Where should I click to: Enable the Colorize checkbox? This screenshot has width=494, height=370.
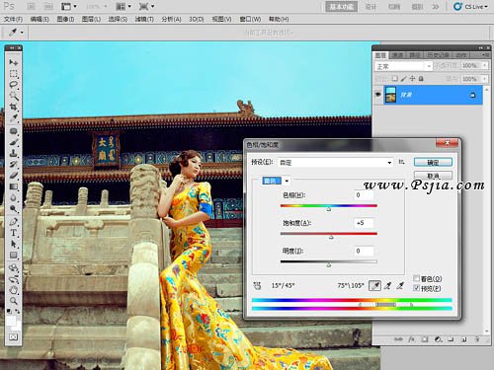417,278
